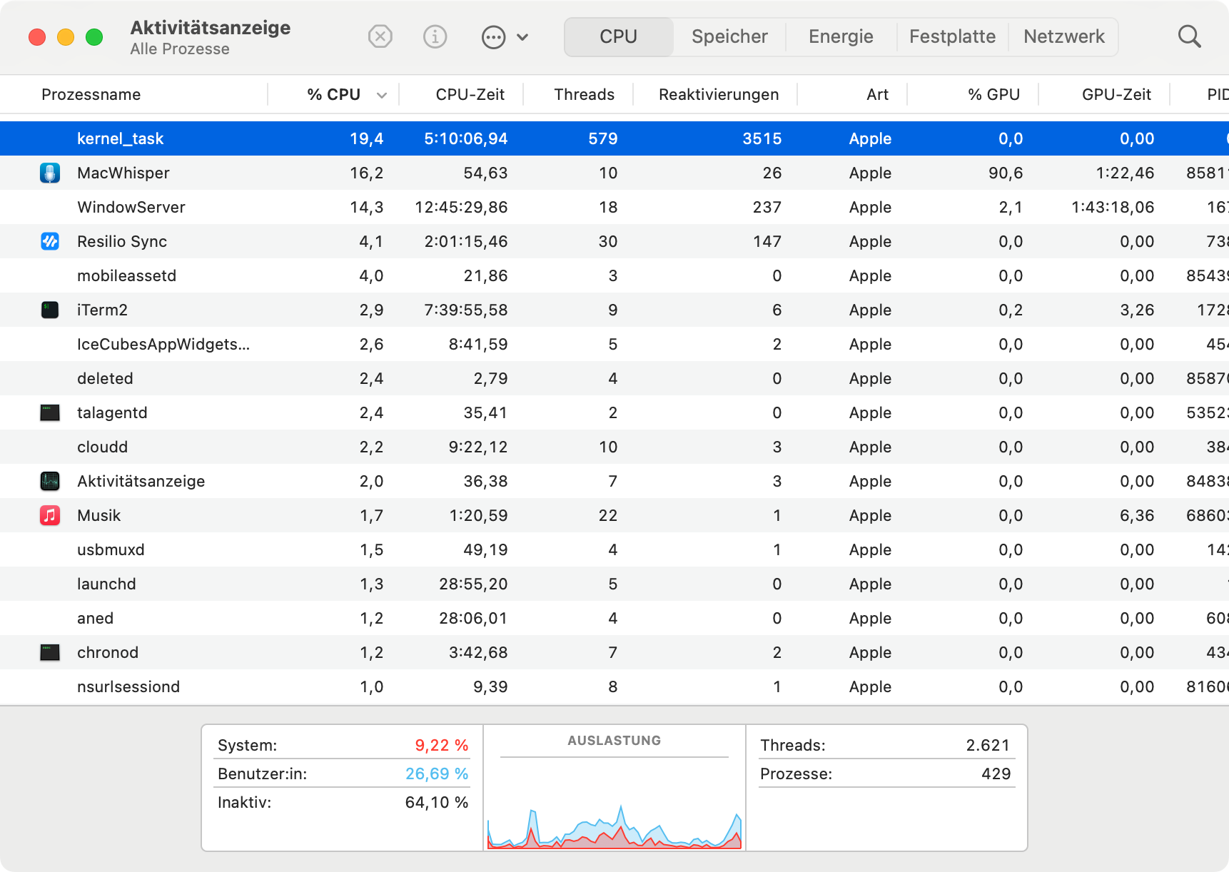
Task: Select the launchd process name
Action: coord(106,584)
